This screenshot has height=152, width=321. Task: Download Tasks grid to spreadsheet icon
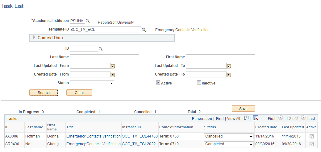tap(255, 118)
